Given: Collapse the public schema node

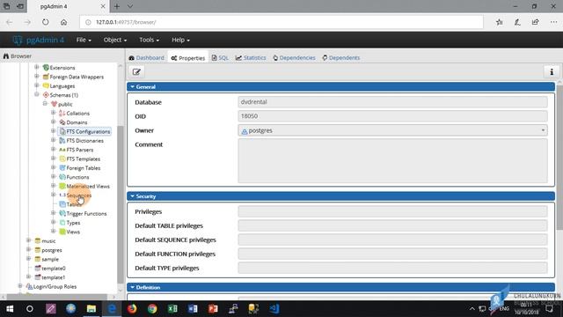Looking at the screenshot, I should [x=45, y=104].
